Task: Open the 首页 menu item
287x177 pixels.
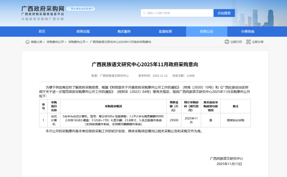Action: pos(42,31)
